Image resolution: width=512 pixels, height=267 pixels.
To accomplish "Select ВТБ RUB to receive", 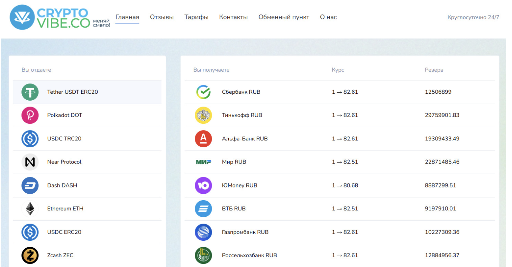I will pos(234,209).
